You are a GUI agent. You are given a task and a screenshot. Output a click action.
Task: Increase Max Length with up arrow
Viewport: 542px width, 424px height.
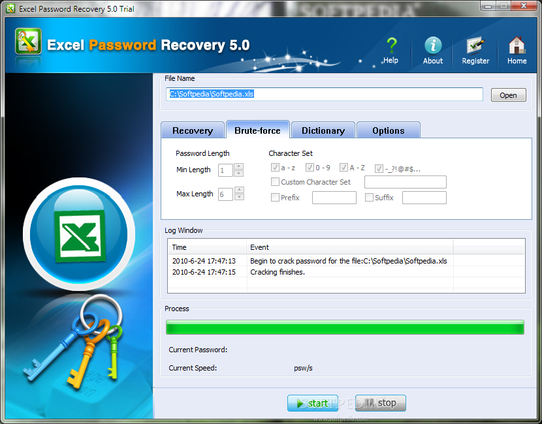[x=239, y=190]
